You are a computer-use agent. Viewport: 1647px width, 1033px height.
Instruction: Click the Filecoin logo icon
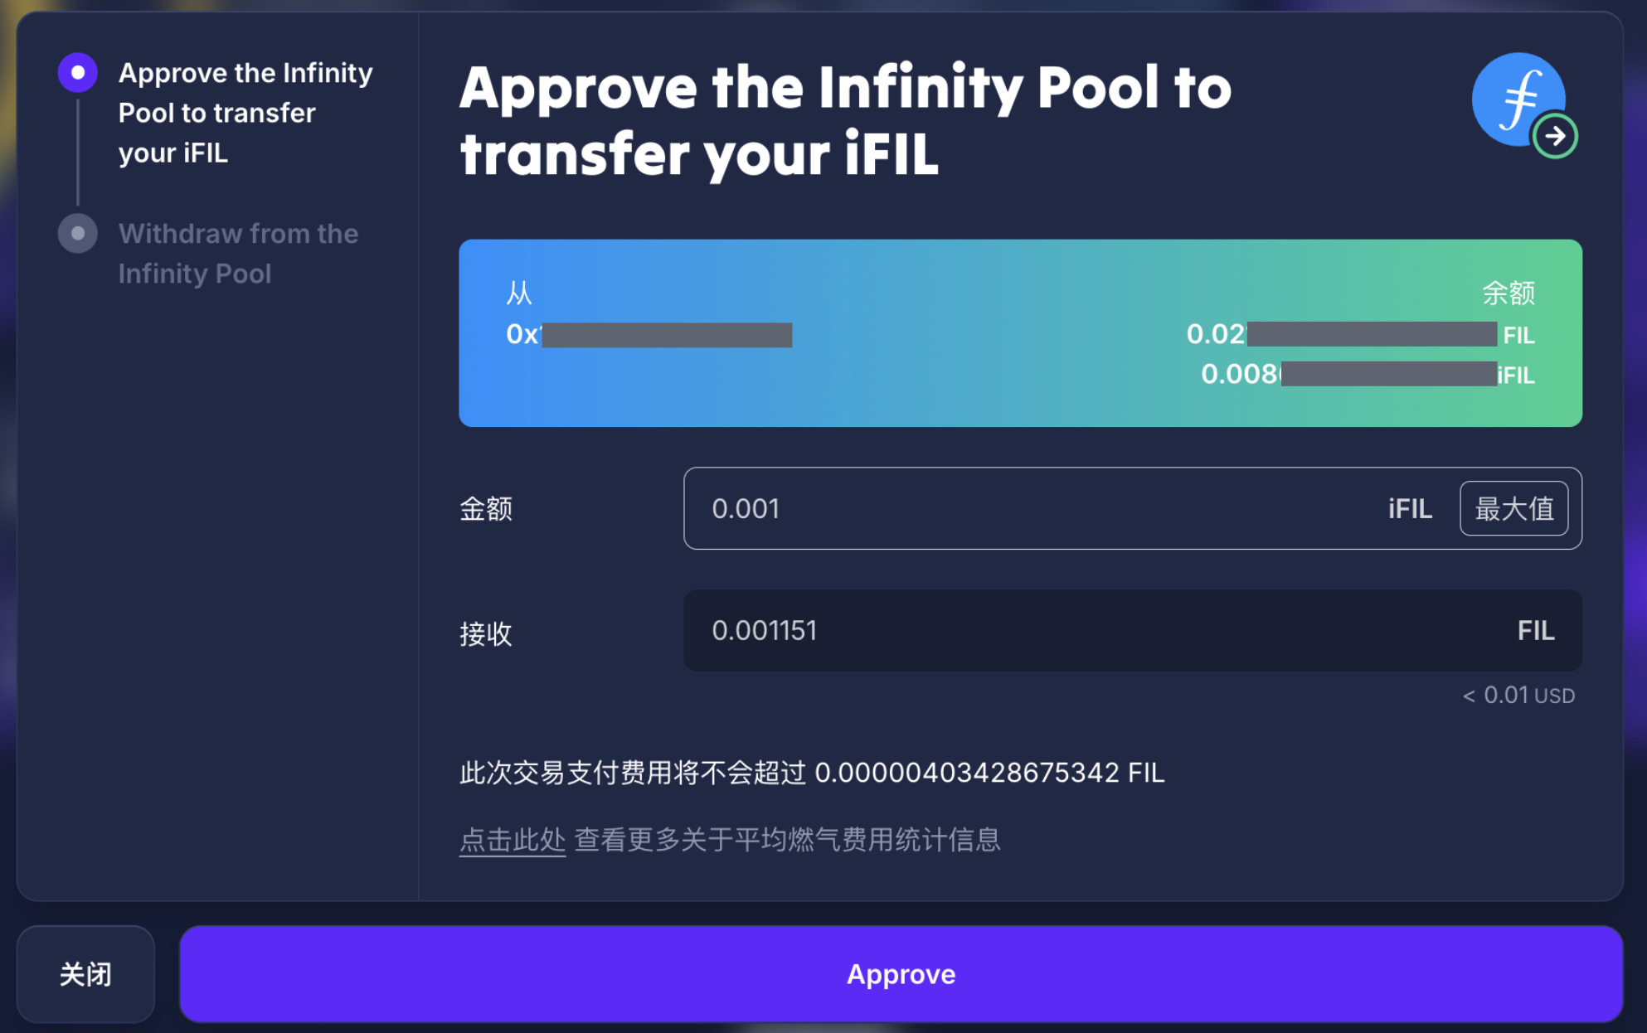[1516, 98]
